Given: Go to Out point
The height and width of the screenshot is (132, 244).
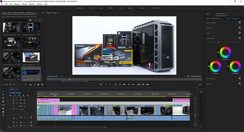Looking at the screenshot, I should pyautogui.click(x=133, y=84).
